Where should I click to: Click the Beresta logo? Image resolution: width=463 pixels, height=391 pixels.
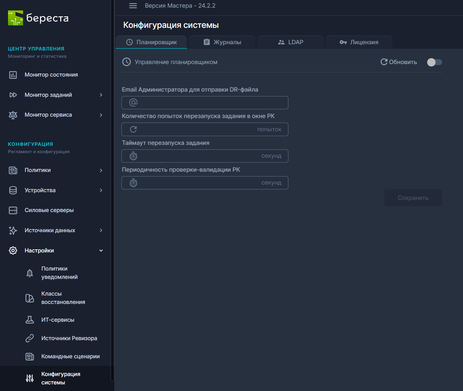[38, 18]
